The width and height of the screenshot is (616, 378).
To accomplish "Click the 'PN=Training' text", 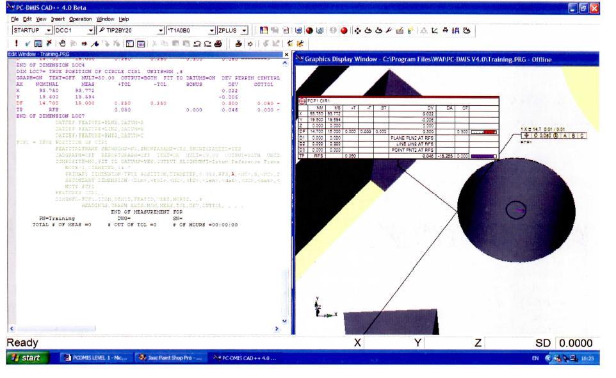I will coord(56,218).
